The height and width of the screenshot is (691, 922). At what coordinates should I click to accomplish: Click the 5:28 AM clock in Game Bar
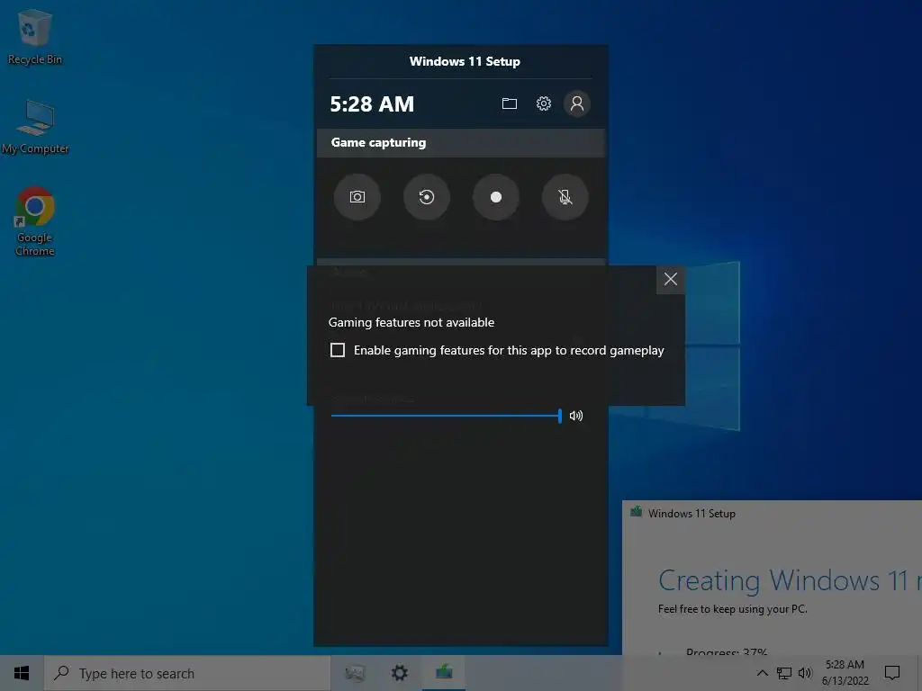(372, 104)
